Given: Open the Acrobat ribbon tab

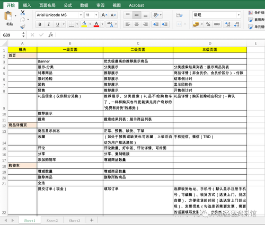Looking at the screenshot, I should tap(136, 5).
